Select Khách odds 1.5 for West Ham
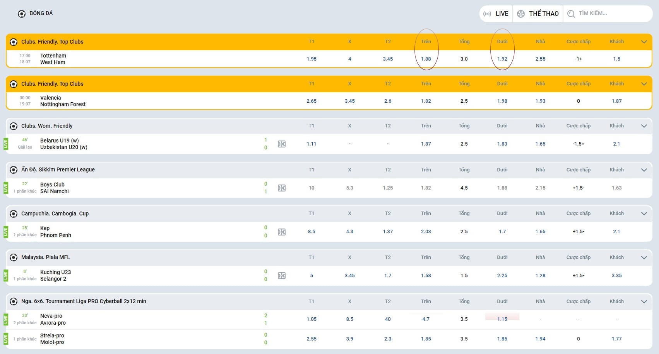 (617, 59)
